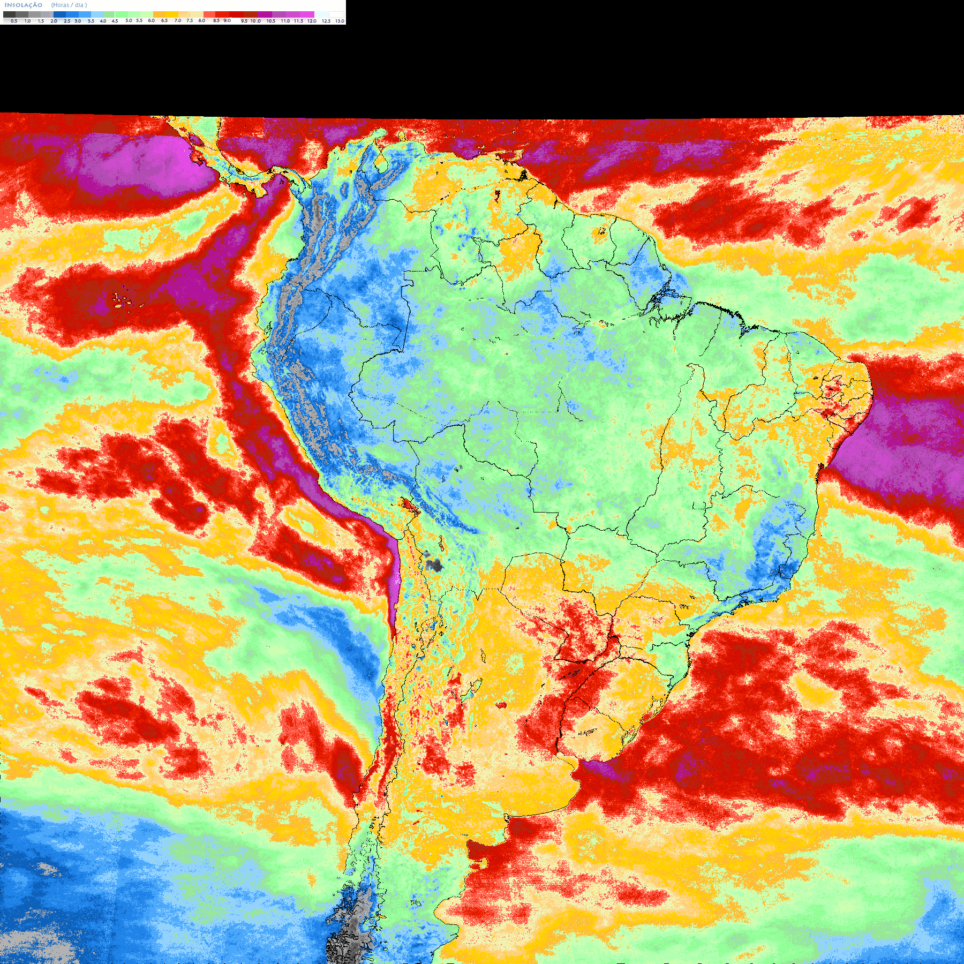Select the 8.5 legend value

pyautogui.click(x=216, y=20)
